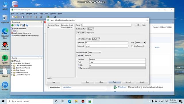Click the Bandicam record icon on taskbar
This screenshot has height=104, width=184.
coord(83,101)
